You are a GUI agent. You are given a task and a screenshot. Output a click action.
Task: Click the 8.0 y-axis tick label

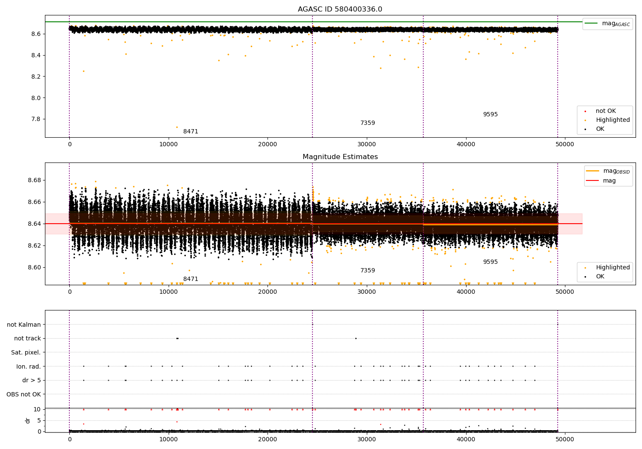[36, 98]
